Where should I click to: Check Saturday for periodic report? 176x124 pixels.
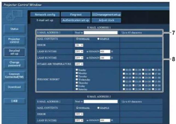[x=77, y=89]
